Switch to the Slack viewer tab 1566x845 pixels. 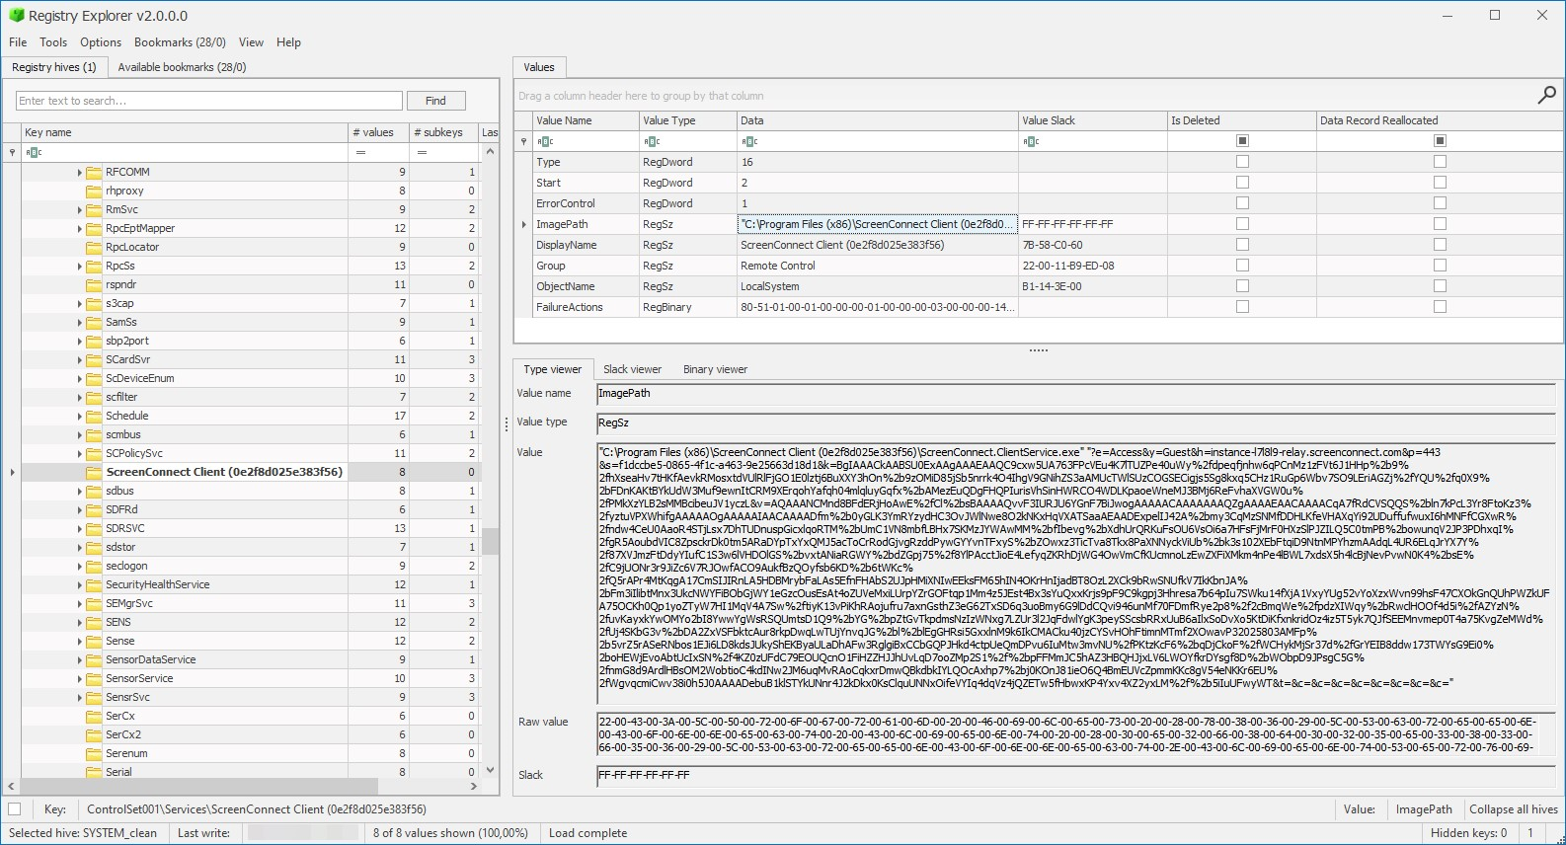click(632, 369)
